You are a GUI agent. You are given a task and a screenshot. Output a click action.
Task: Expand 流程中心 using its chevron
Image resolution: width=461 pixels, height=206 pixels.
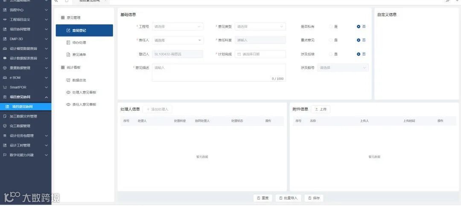click(46, 10)
